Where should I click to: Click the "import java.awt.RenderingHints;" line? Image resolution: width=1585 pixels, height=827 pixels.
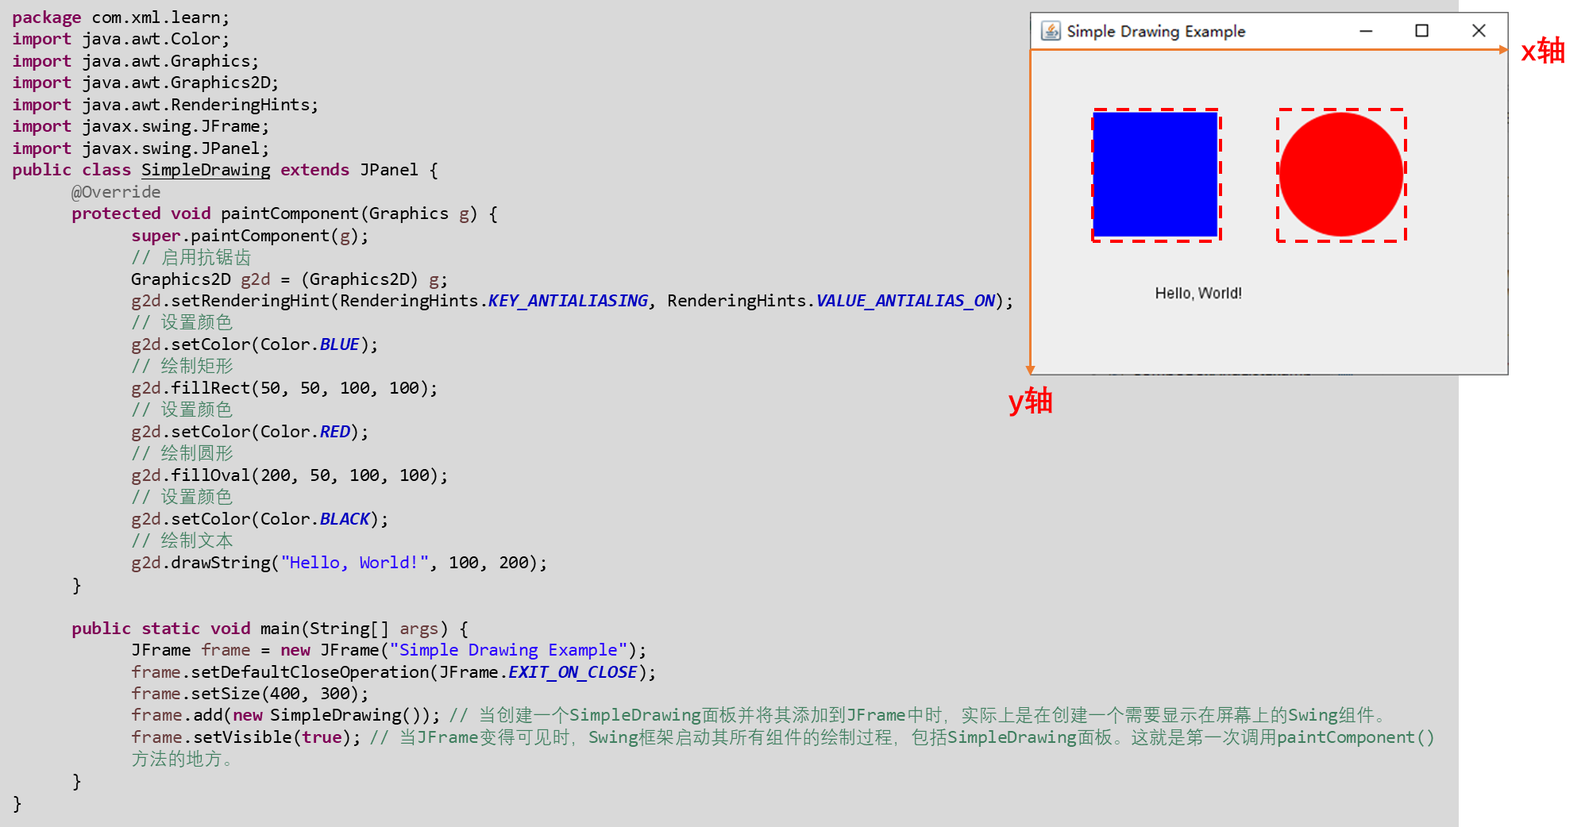165,105
